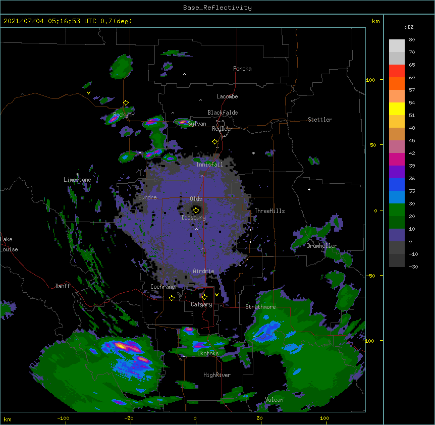Click the white caret marker below Innisfail label
Viewport: 435px width, 425px height.
(202, 176)
